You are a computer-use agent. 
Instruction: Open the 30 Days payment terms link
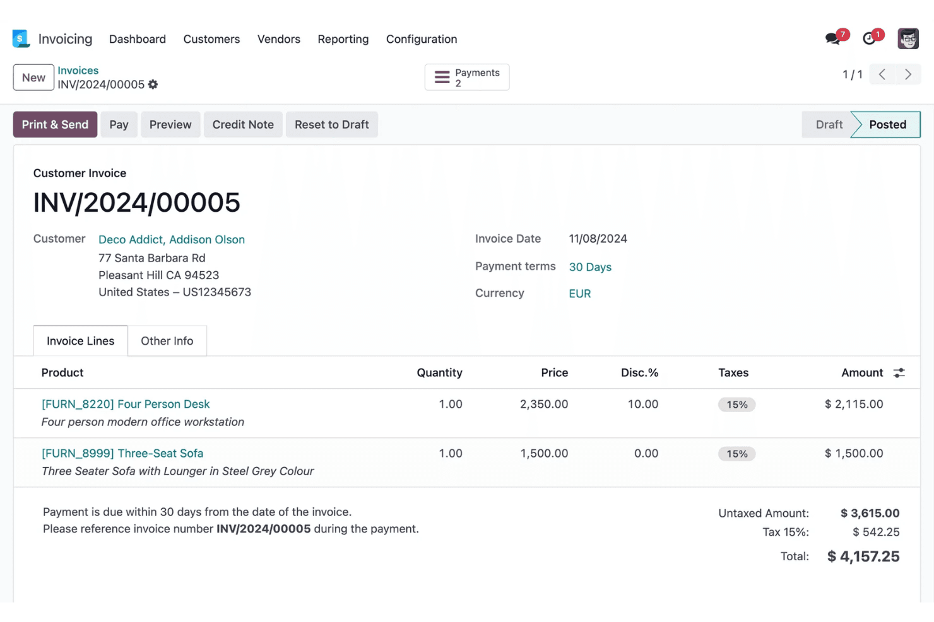tap(590, 267)
